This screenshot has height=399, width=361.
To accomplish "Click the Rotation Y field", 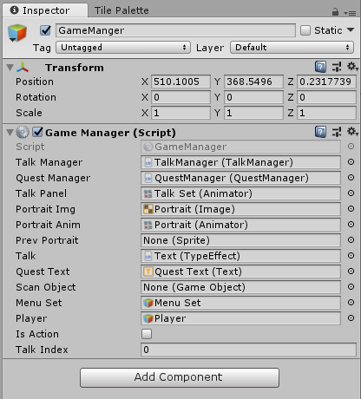I will tap(253, 97).
